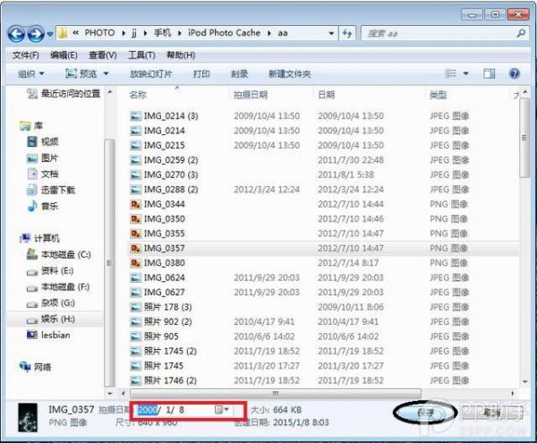Select the file IMG_0624
This screenshot has height=443, width=537.
[158, 278]
